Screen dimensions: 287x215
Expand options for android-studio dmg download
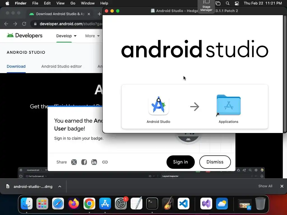(x=60, y=186)
